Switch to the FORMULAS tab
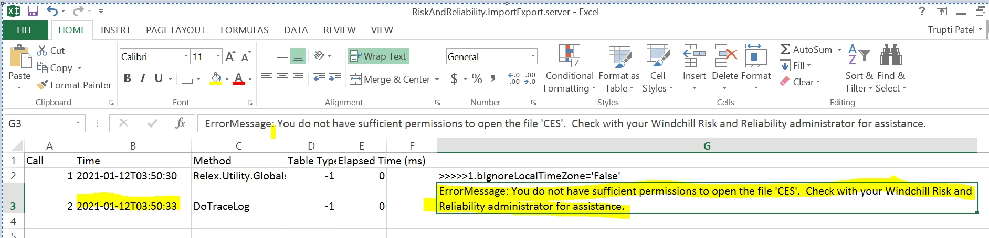 click(244, 30)
